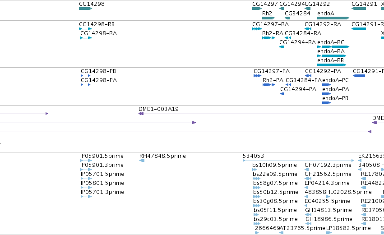Click the long teal endoA gene arrow glyph
This screenshot has height=235, width=384.
[x=333, y=18]
